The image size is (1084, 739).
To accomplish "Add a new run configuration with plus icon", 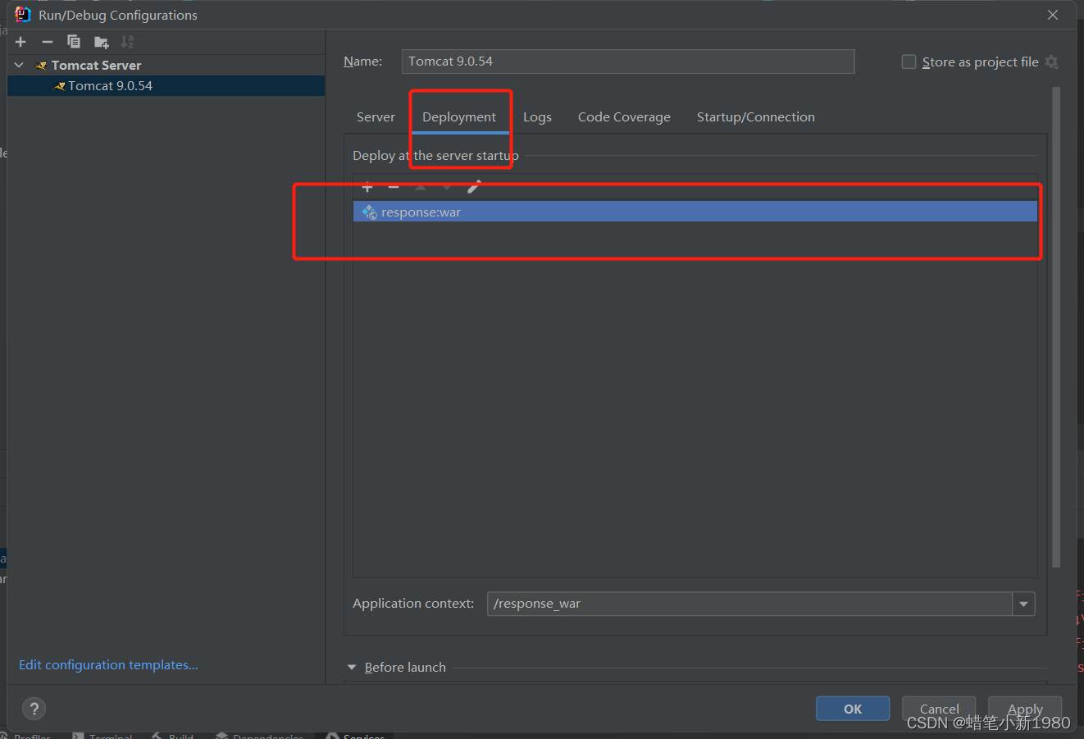I will (21, 42).
